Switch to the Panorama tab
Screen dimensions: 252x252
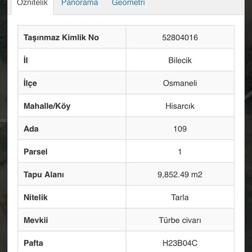[79, 3]
